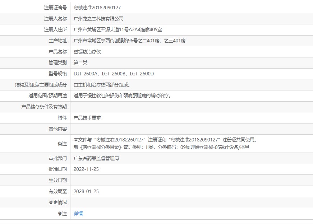Click the 结构及组成/主要组成成分 label

(41, 85)
